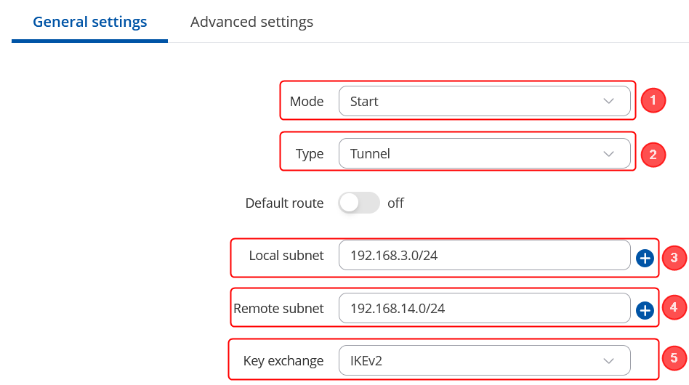Click the red number 3 badge
This screenshot has width=689, height=385.
[x=674, y=257]
